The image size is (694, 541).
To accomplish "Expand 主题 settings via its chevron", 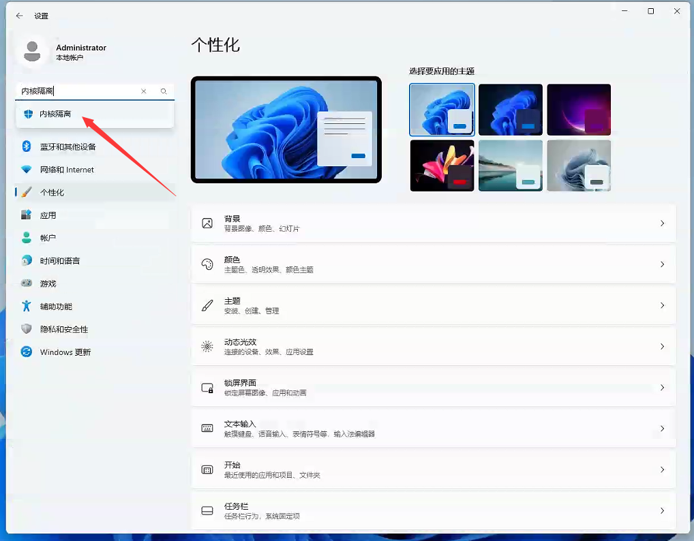I will click(x=662, y=305).
